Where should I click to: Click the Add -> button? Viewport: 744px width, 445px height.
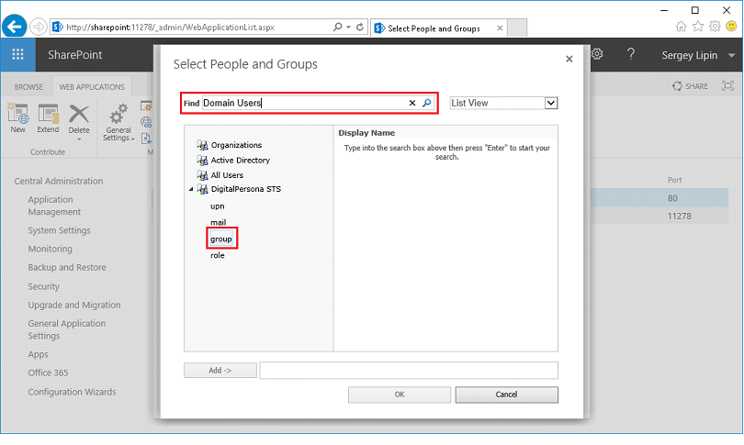coord(219,370)
